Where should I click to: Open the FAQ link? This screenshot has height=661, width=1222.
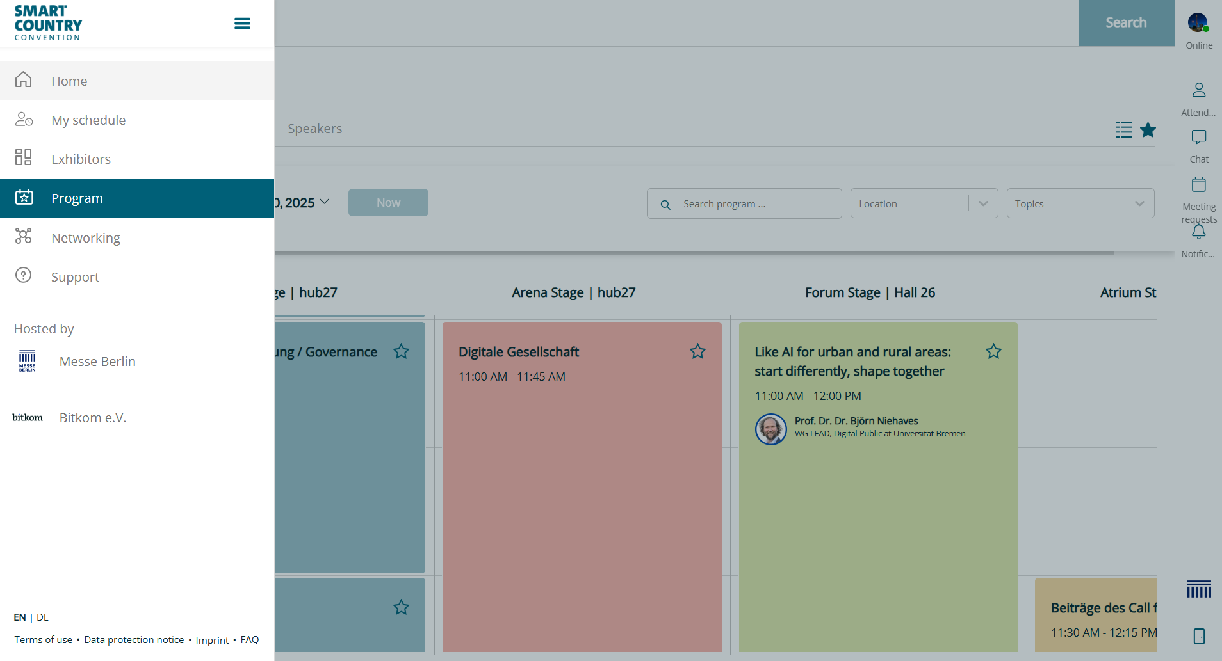250,640
